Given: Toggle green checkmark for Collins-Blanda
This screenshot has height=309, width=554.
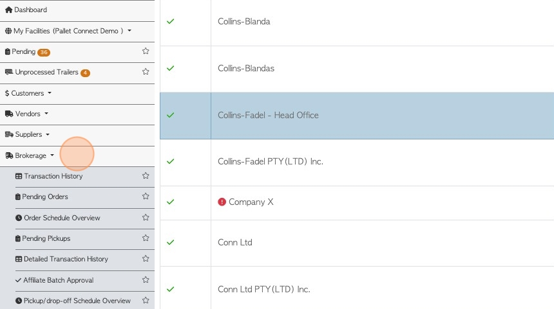Looking at the screenshot, I should [x=170, y=21].
